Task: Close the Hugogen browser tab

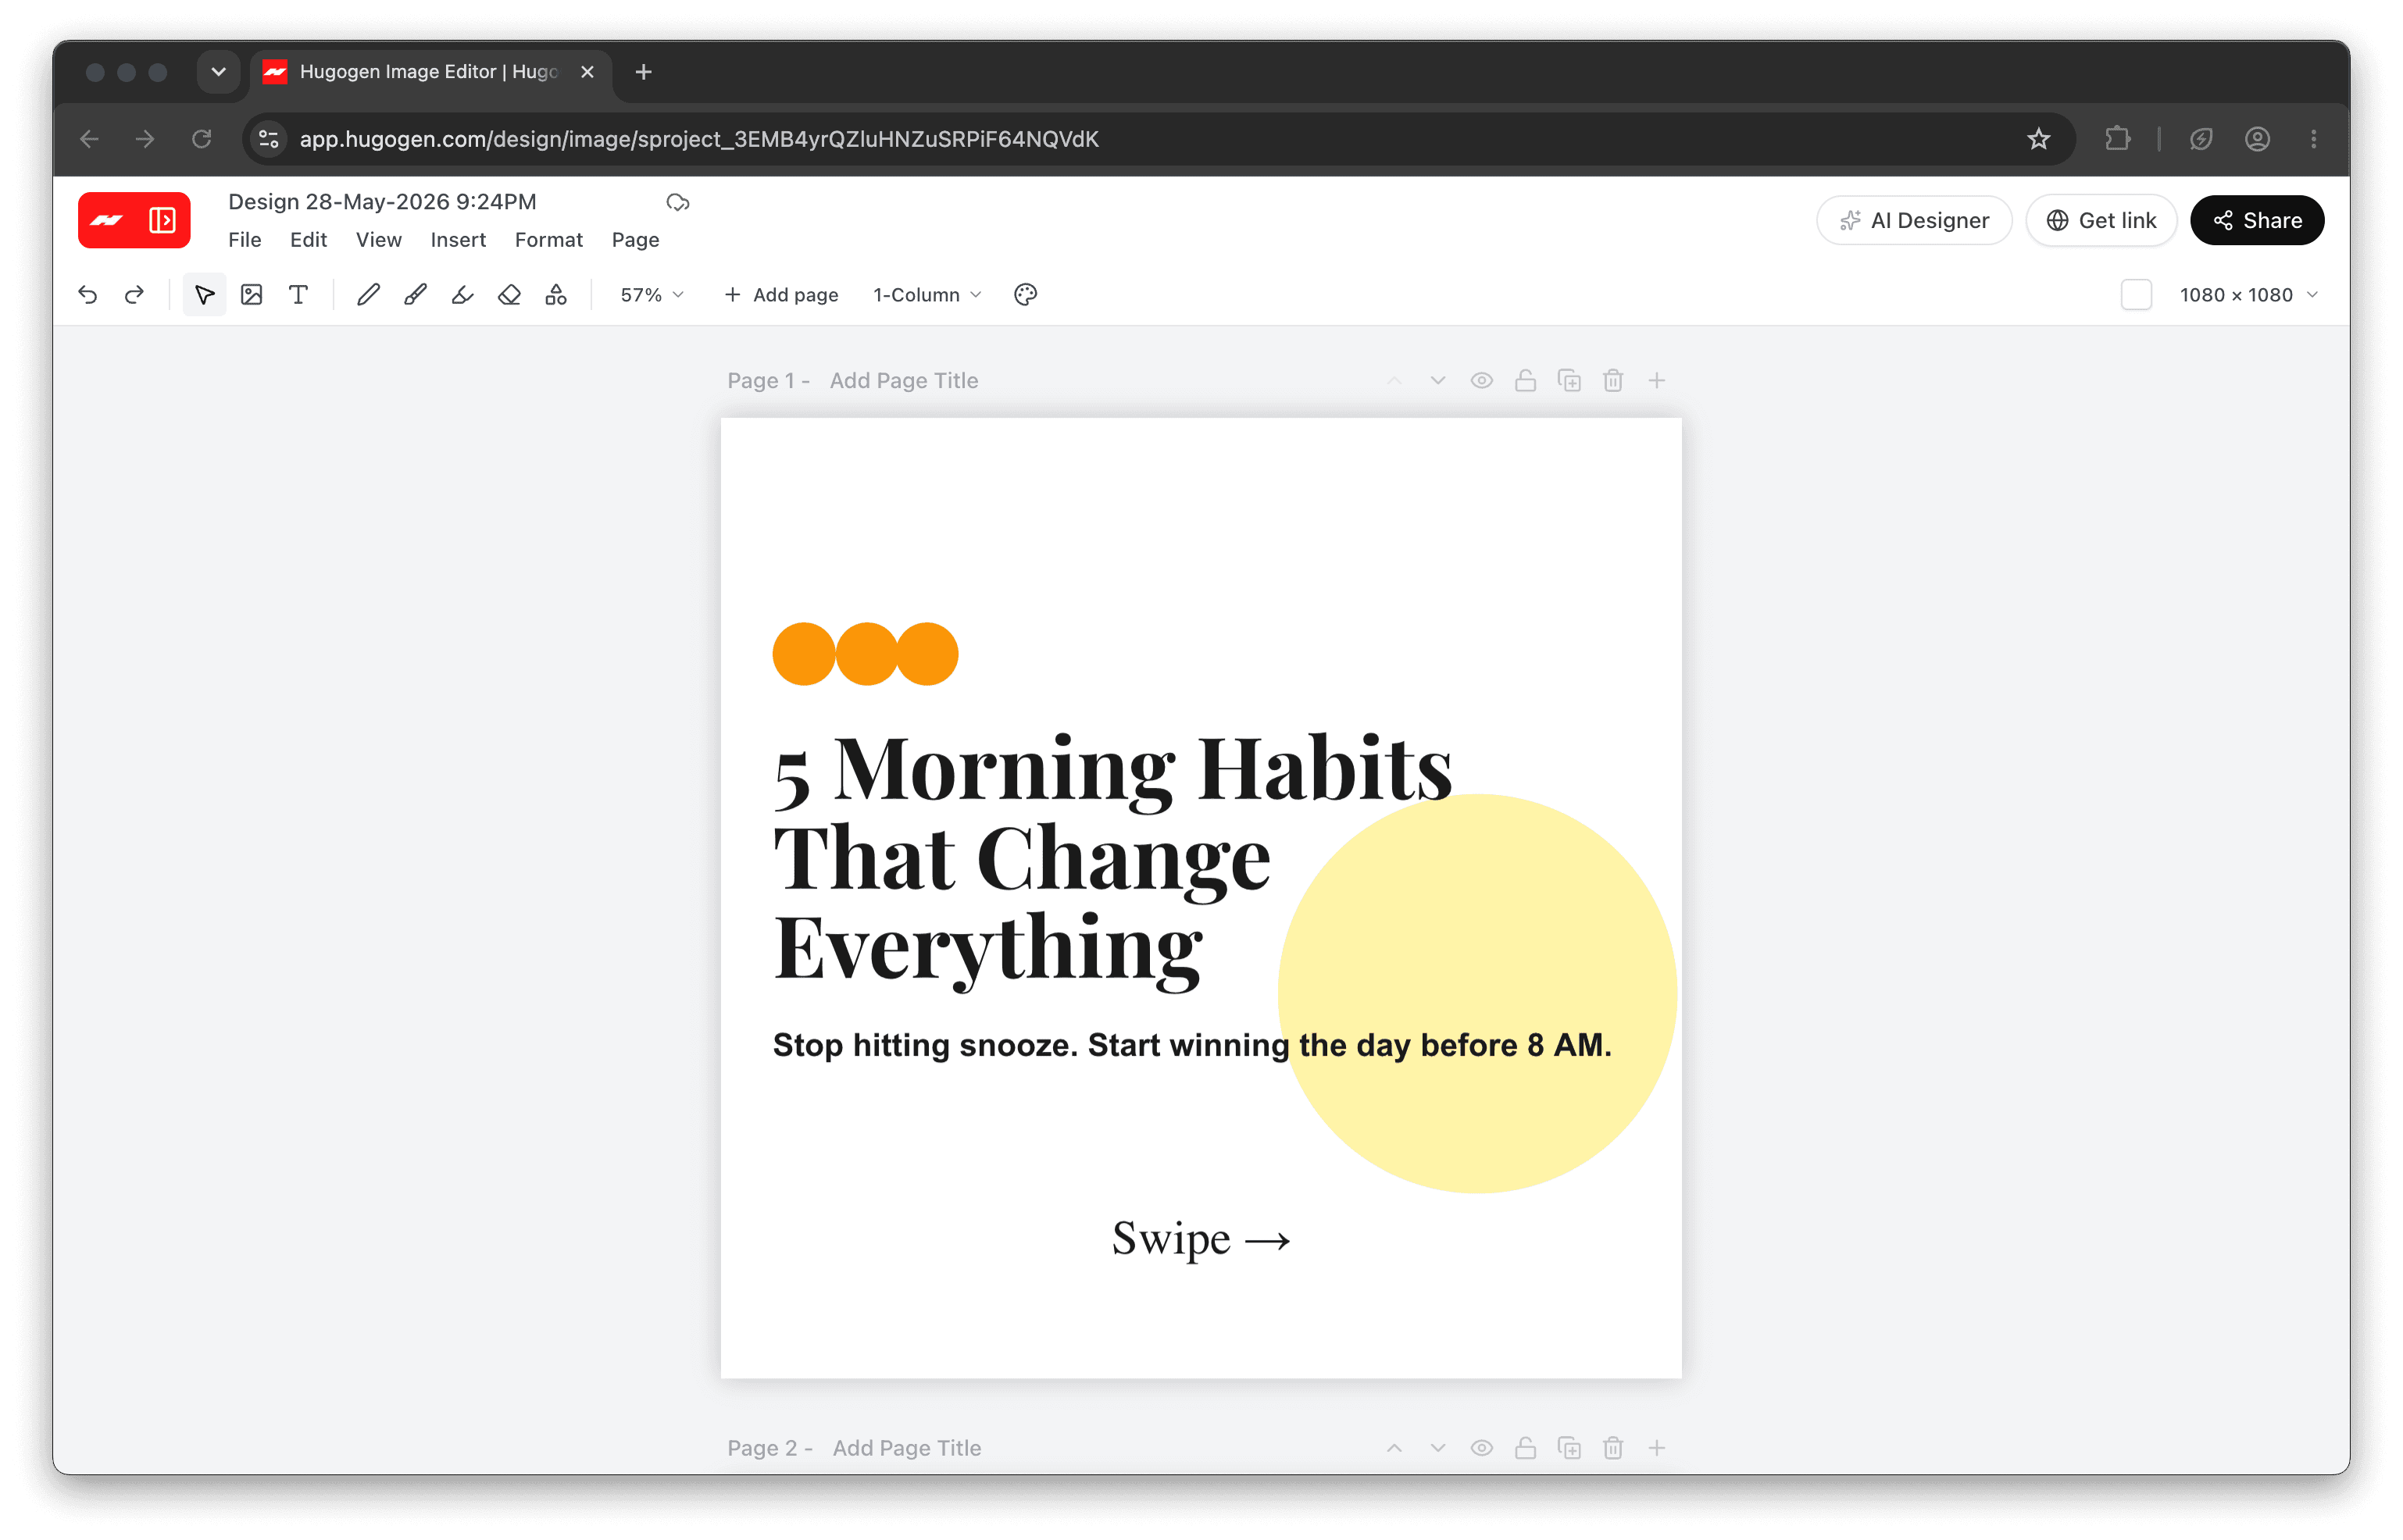Action: coord(587,72)
